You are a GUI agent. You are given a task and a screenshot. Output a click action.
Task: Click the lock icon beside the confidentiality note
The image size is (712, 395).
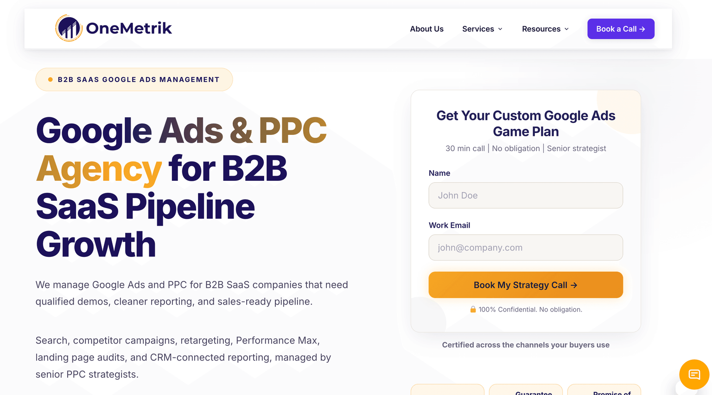tap(473, 309)
